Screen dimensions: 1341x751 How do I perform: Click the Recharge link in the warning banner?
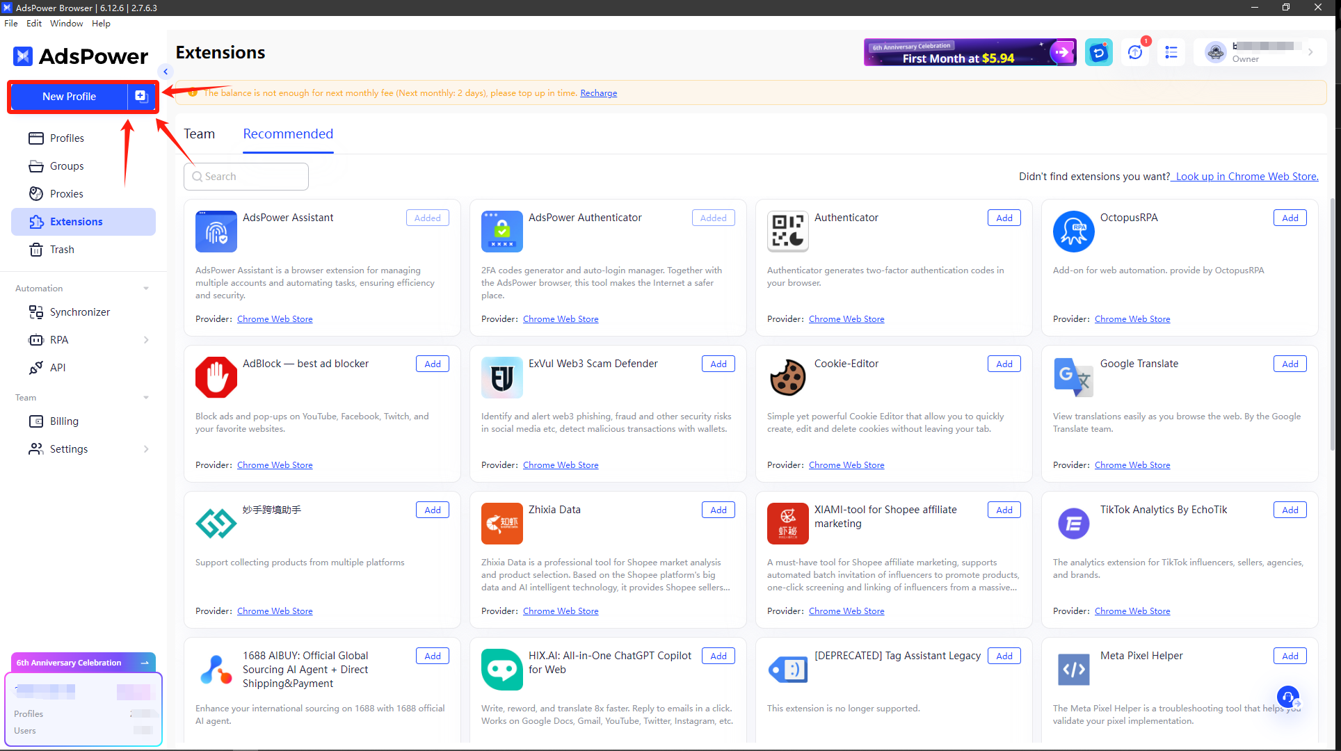[x=598, y=93]
